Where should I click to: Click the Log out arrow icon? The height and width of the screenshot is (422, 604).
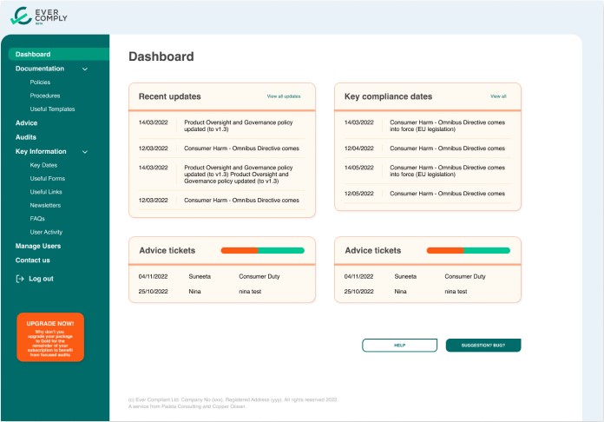tap(20, 279)
